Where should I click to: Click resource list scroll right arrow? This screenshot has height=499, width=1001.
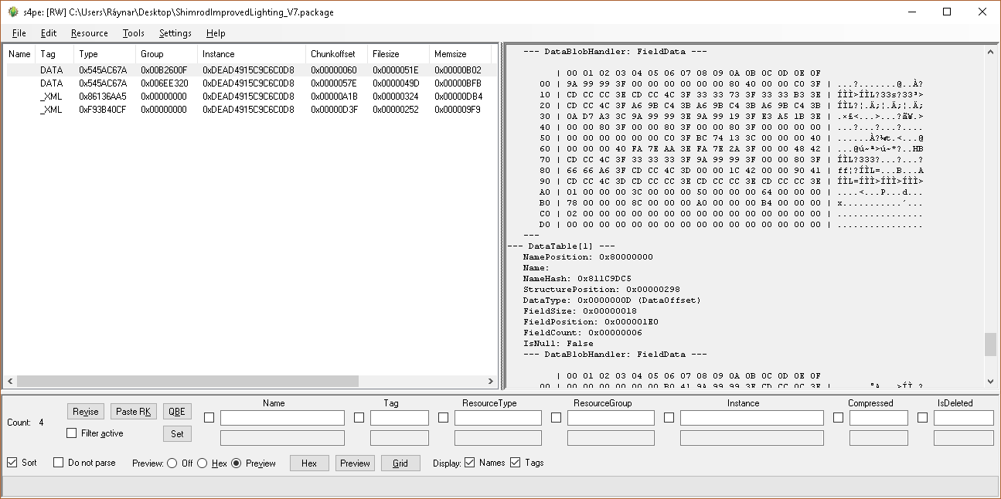point(490,381)
